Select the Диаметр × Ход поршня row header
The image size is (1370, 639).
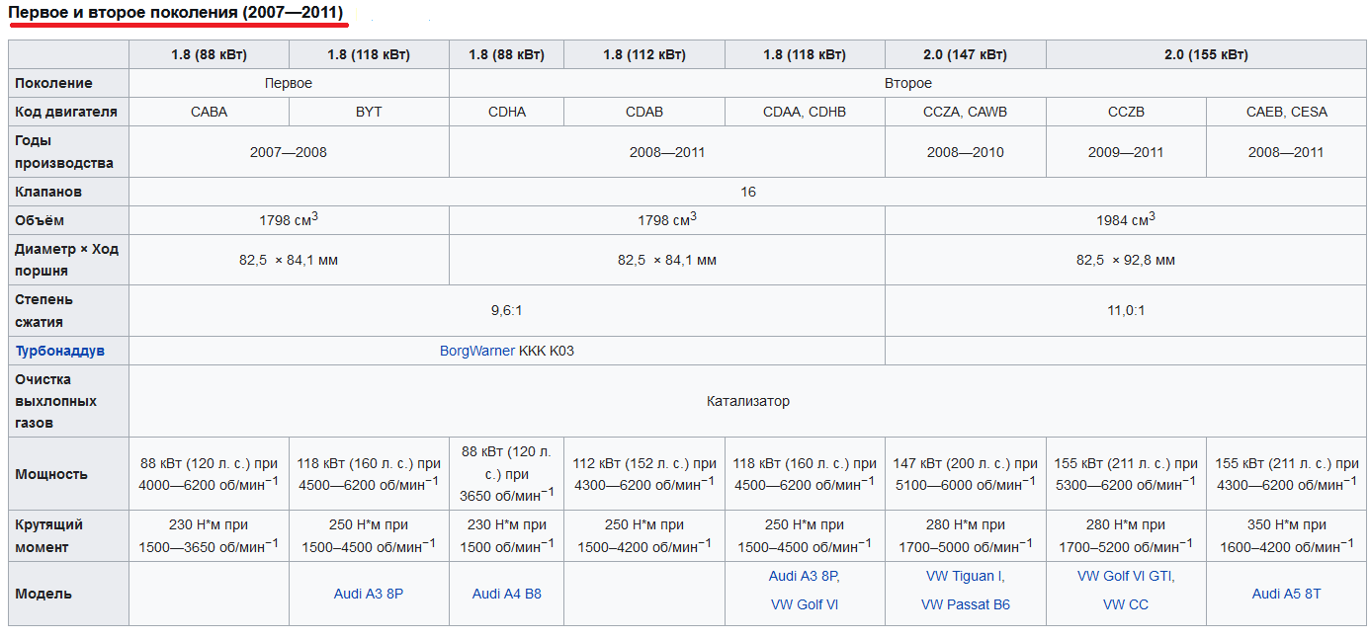69,260
